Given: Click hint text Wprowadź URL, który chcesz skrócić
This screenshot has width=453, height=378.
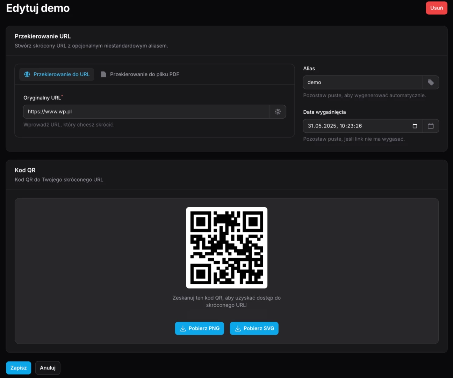Looking at the screenshot, I should click(x=69, y=125).
